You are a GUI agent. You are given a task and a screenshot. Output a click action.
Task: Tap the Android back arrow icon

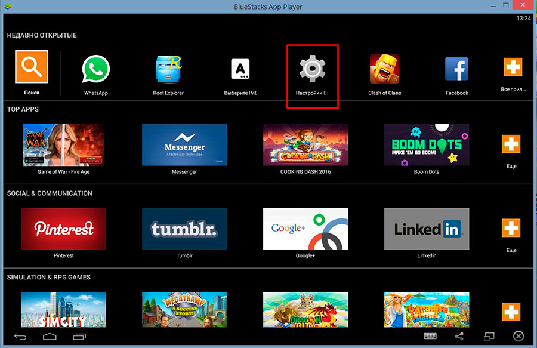click(x=20, y=337)
